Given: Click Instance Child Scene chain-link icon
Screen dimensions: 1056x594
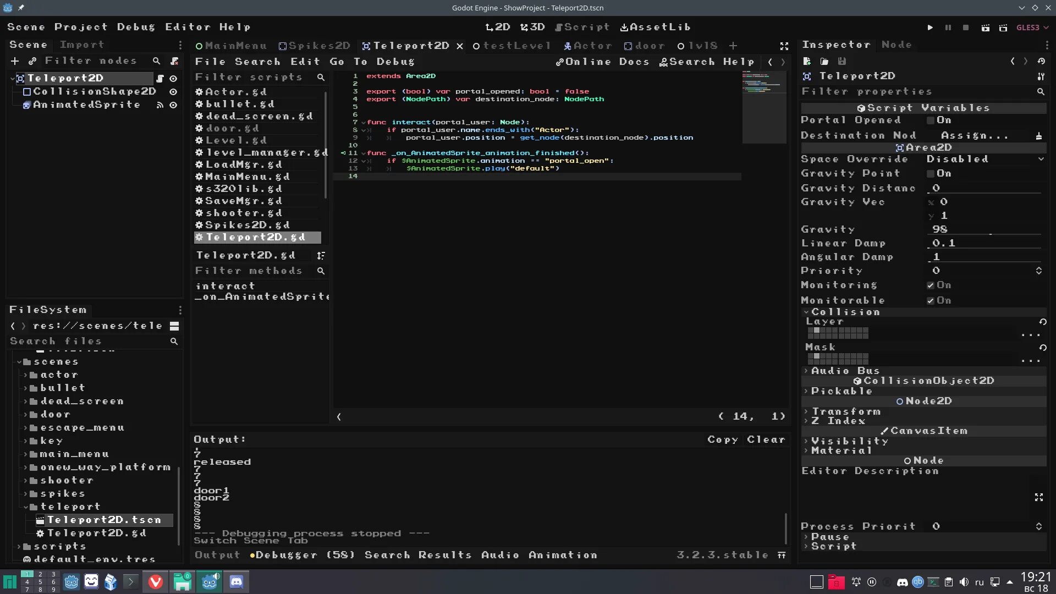Looking at the screenshot, I should pos(32,61).
